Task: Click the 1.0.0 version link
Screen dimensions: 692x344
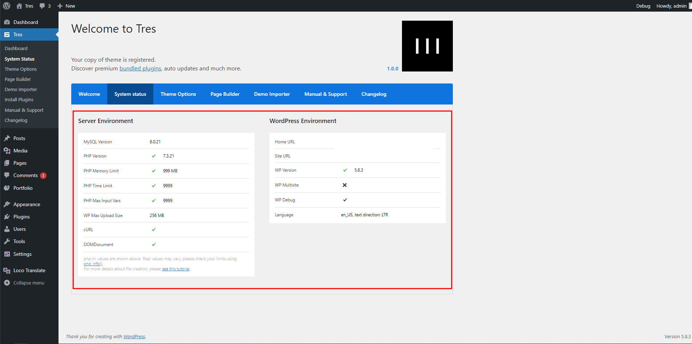Action: click(x=393, y=69)
